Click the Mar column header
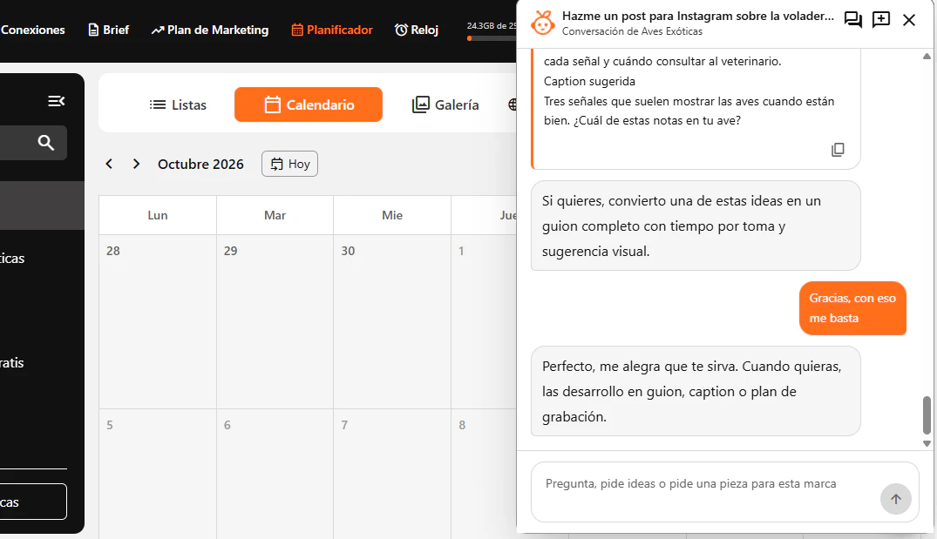Image resolution: width=937 pixels, height=539 pixels. pyautogui.click(x=275, y=215)
